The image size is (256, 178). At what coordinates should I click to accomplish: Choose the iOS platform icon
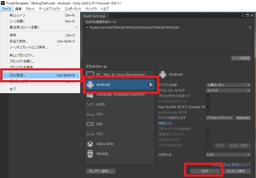pyautogui.click(x=90, y=124)
